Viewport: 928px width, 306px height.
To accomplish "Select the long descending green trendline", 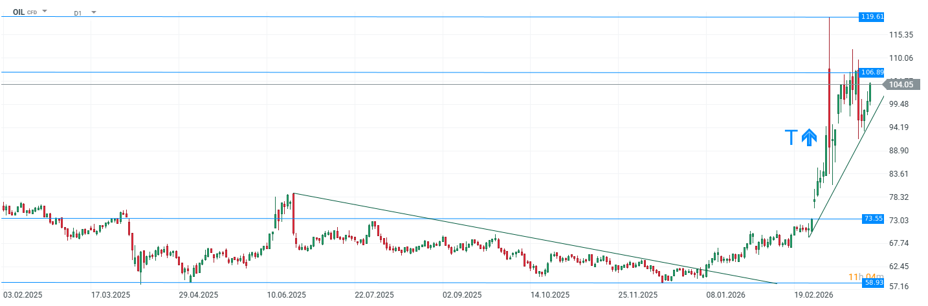I will [x=518, y=234].
